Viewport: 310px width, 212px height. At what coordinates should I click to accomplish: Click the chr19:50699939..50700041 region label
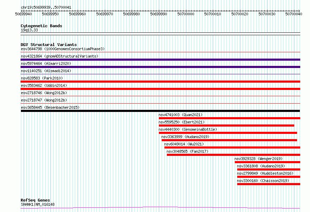(46, 7)
